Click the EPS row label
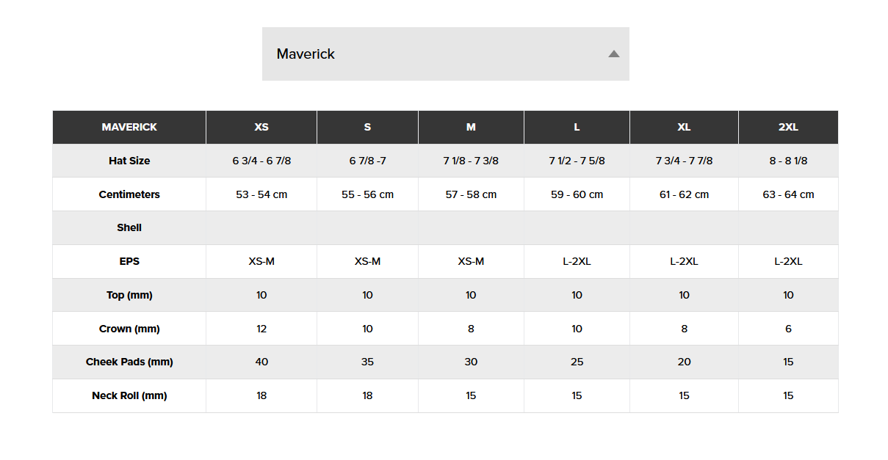 click(x=129, y=261)
